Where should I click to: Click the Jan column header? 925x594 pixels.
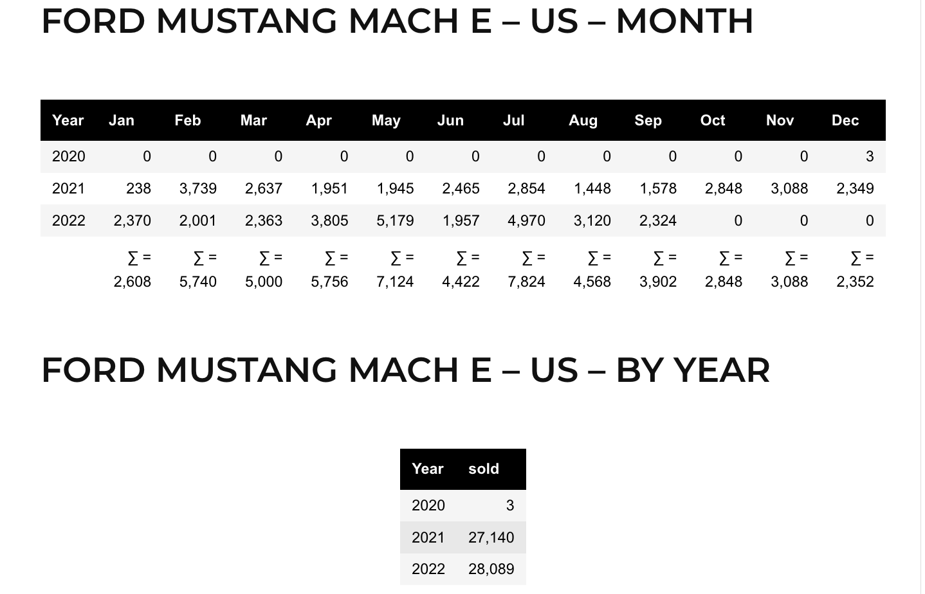coord(122,120)
